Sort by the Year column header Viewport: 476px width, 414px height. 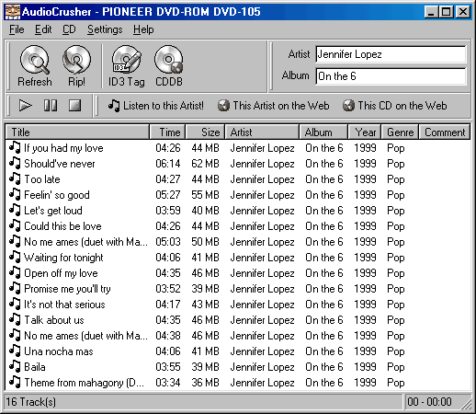[365, 132]
